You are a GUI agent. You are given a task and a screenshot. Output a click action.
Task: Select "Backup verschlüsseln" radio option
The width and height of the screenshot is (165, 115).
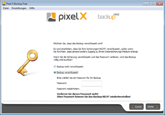tap(55, 72)
